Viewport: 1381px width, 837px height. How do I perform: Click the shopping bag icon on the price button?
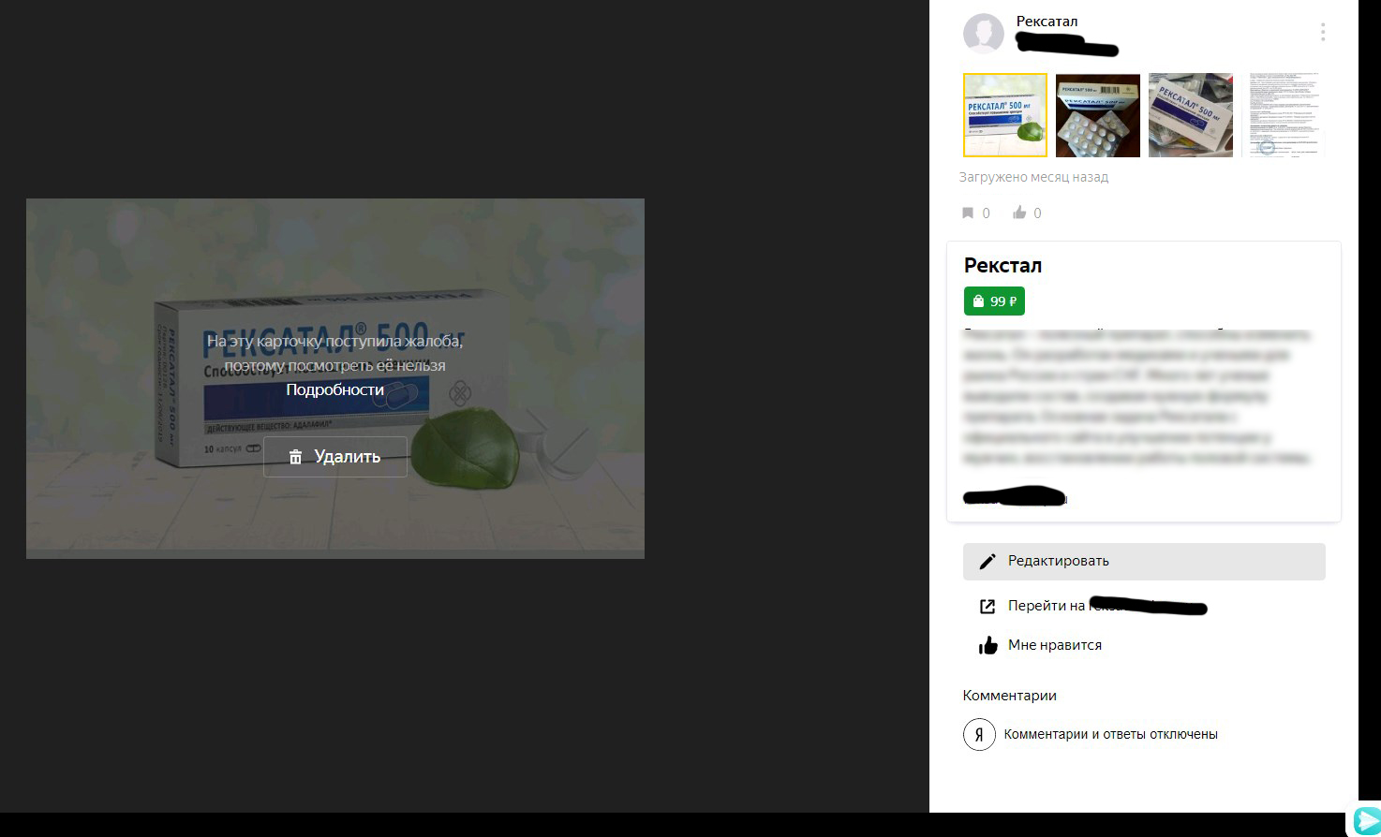coord(977,301)
